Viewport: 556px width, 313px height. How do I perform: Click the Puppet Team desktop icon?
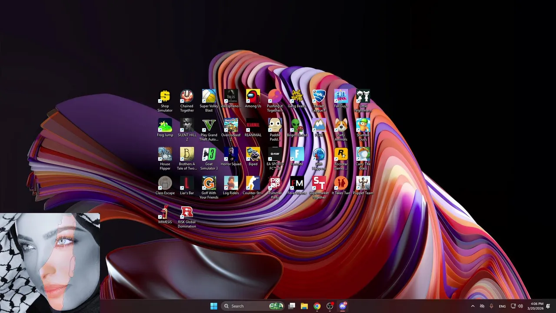[x=363, y=186]
